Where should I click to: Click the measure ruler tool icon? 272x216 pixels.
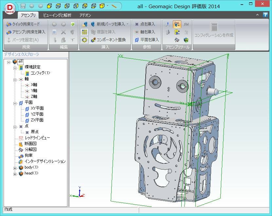[x=114, y=7]
